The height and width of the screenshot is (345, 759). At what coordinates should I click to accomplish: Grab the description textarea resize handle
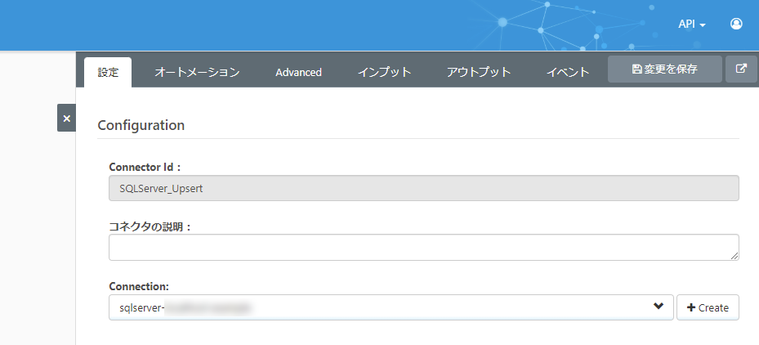click(734, 255)
